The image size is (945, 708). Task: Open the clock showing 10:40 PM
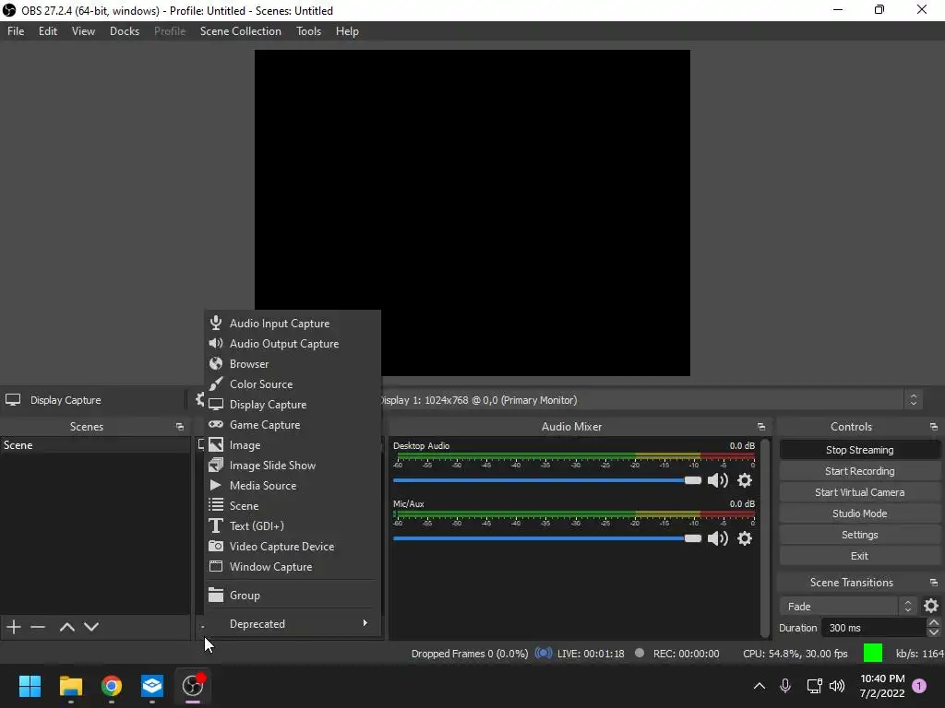[x=881, y=686]
